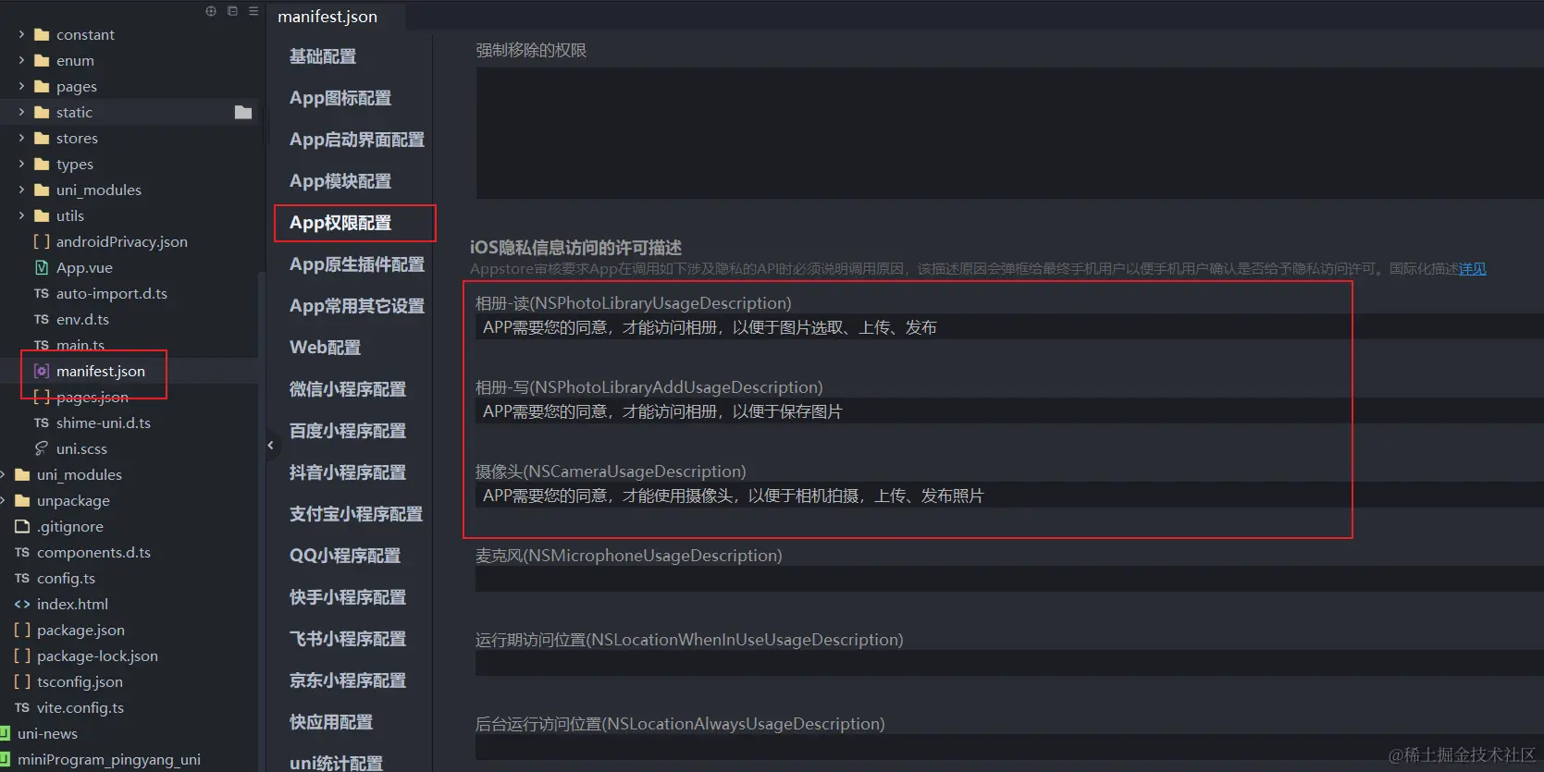Viewport: 1544px width, 772px height.
Task: Click the unpackage folder icon
Action: pyautogui.click(x=22, y=500)
